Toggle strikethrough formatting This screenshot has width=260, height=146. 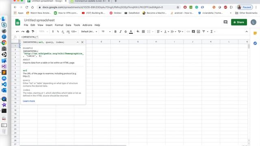126,32
